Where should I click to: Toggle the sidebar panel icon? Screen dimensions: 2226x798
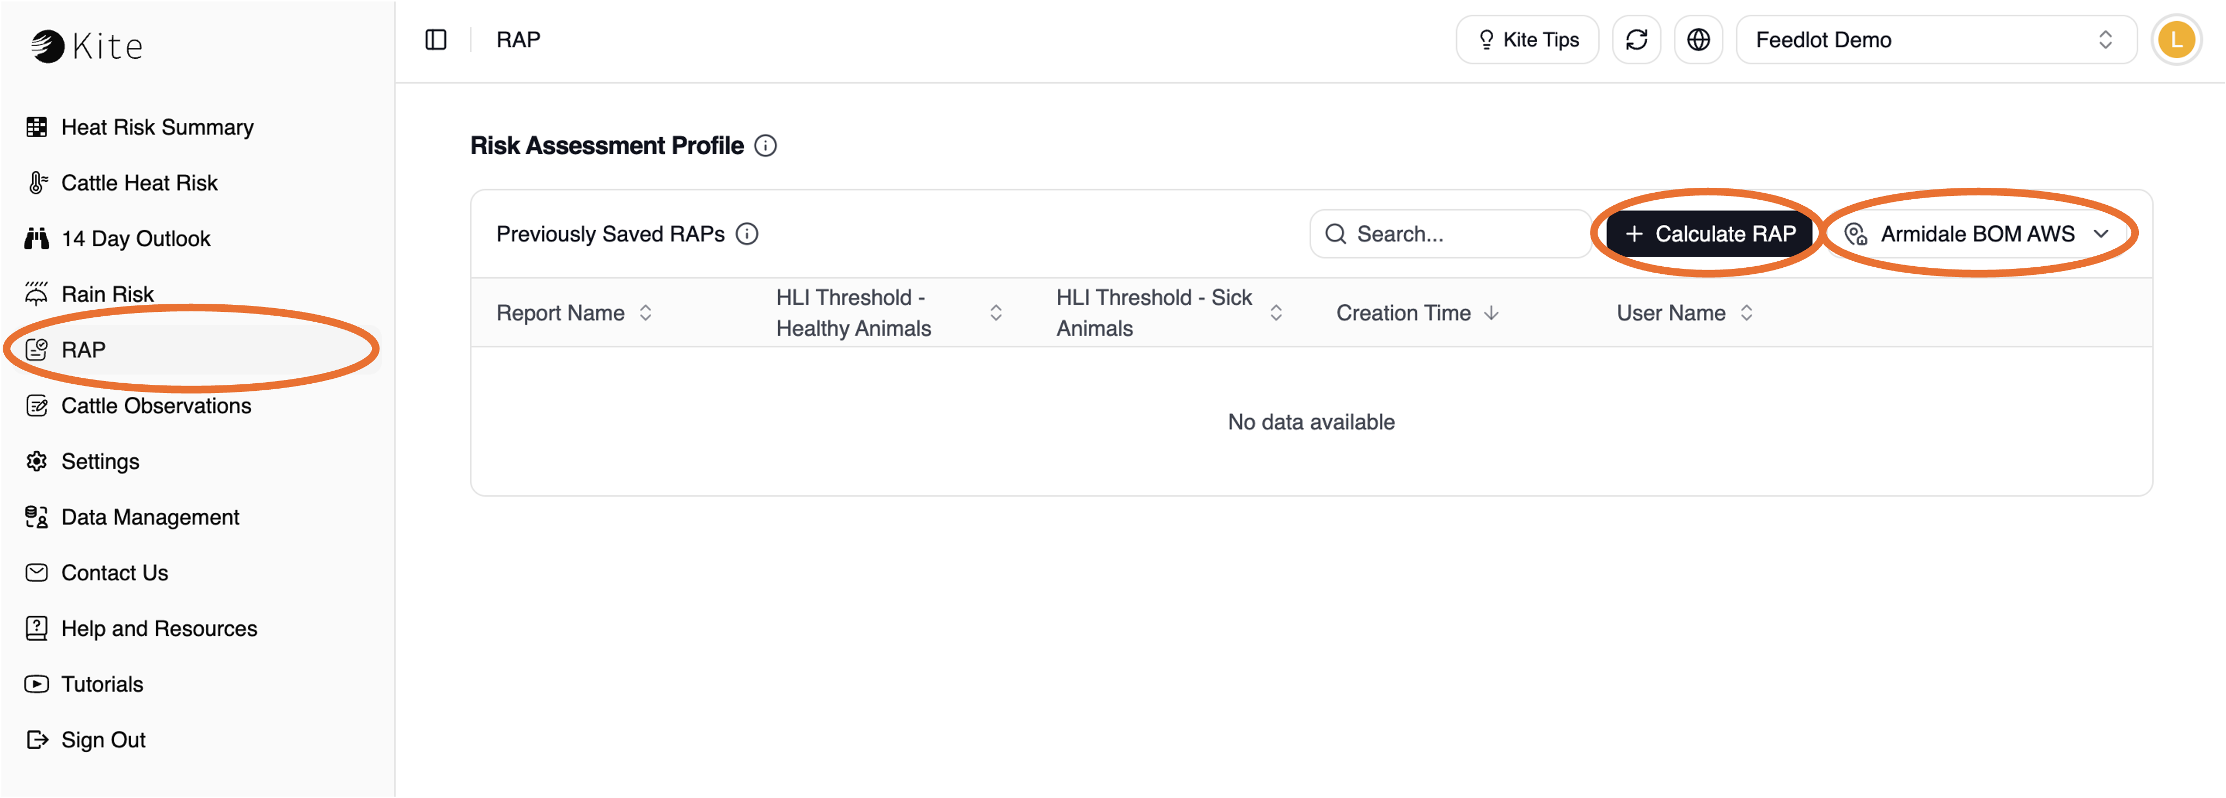pyautogui.click(x=436, y=40)
